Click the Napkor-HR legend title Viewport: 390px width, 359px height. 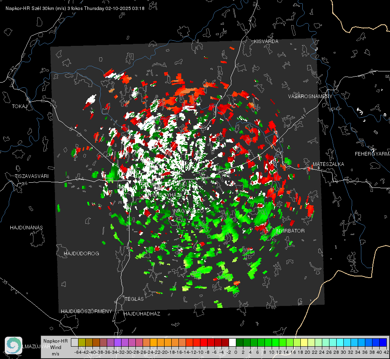click(x=55, y=341)
